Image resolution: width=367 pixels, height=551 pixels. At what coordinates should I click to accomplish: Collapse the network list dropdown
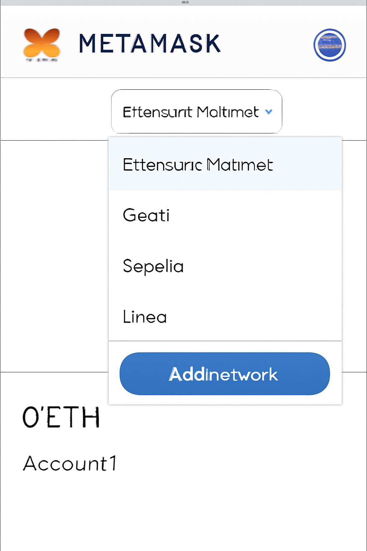[x=196, y=111]
